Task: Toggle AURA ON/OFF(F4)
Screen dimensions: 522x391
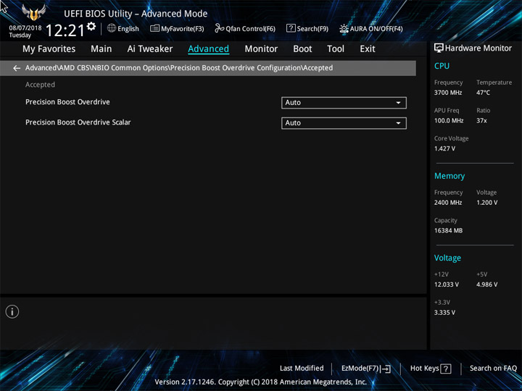Action: (x=371, y=28)
